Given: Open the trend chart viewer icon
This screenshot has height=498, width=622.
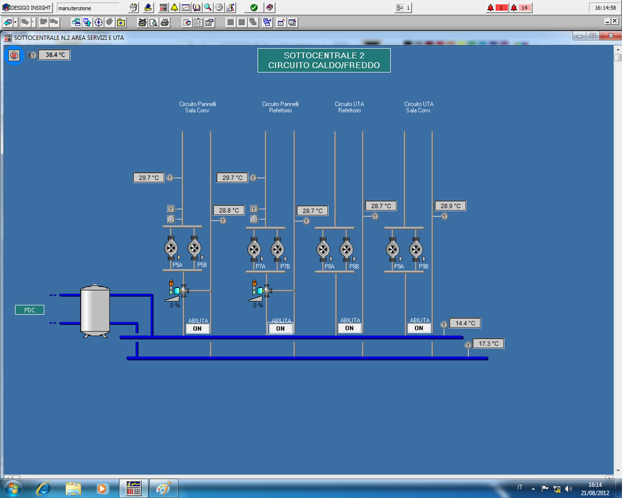Looking at the screenshot, I should (186, 8).
